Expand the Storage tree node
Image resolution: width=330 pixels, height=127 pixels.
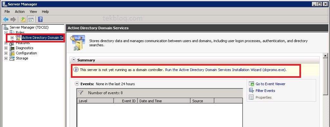click(x=6, y=59)
